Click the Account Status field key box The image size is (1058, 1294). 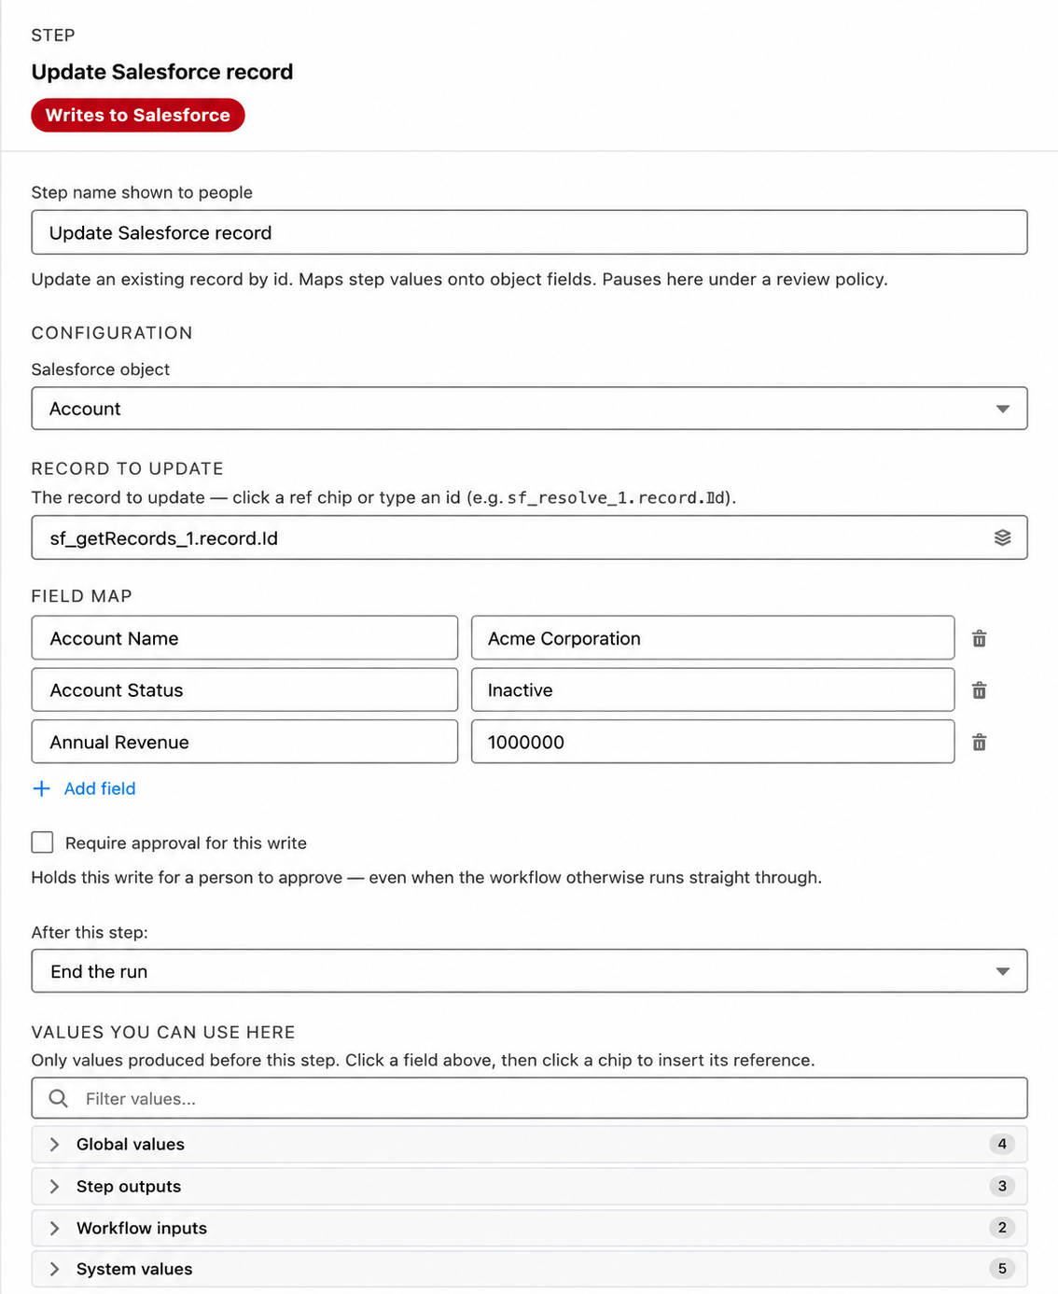tap(244, 690)
